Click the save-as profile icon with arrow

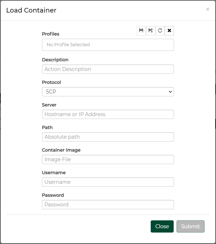click(151, 31)
